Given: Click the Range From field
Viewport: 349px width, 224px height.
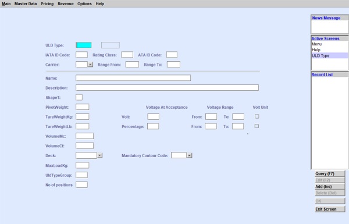Looking at the screenshot, I should pos(132,65).
